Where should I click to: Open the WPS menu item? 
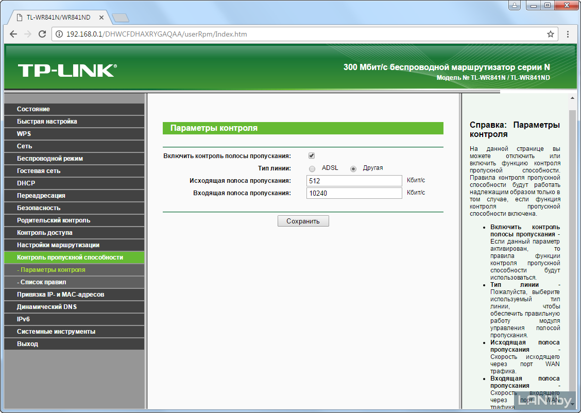pos(74,134)
